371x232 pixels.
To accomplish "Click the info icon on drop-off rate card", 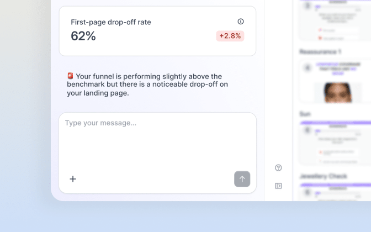I will [x=240, y=22].
